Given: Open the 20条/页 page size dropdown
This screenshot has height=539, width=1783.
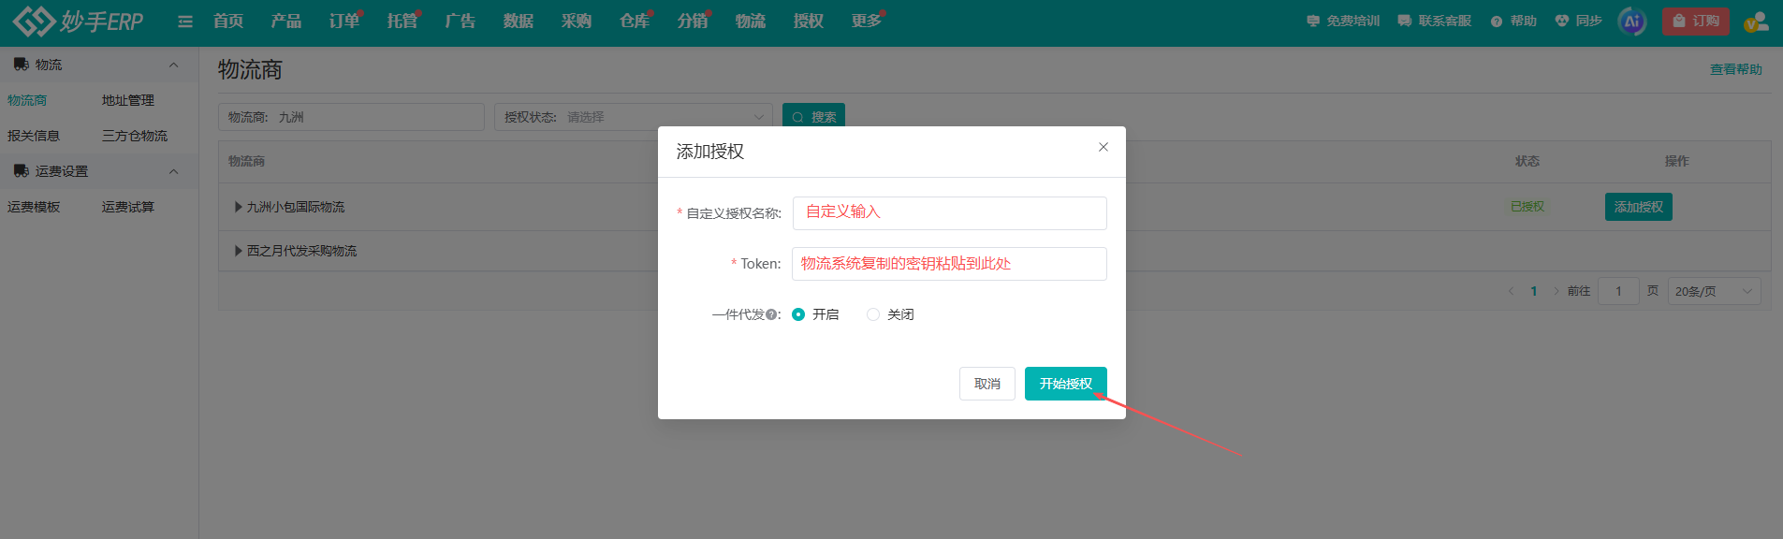Looking at the screenshot, I should point(1714,291).
